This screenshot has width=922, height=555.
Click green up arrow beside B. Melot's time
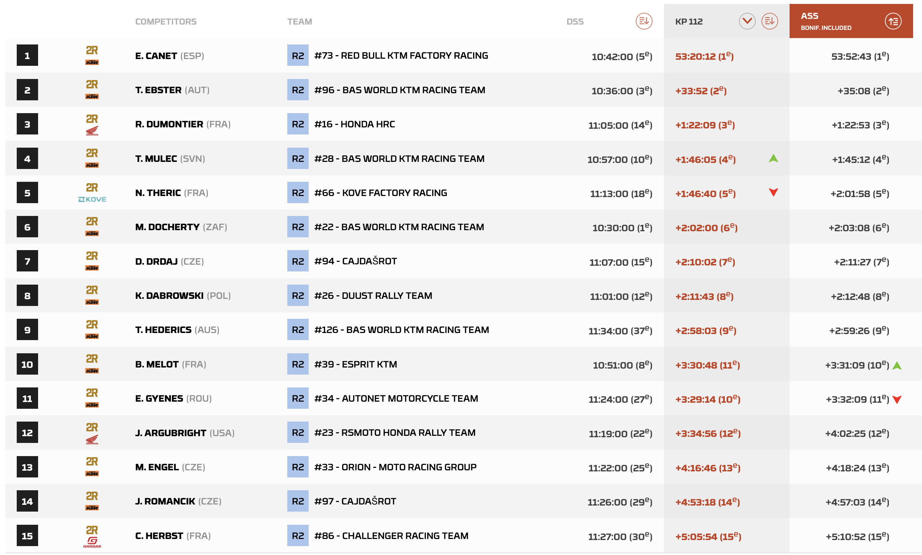tap(897, 365)
